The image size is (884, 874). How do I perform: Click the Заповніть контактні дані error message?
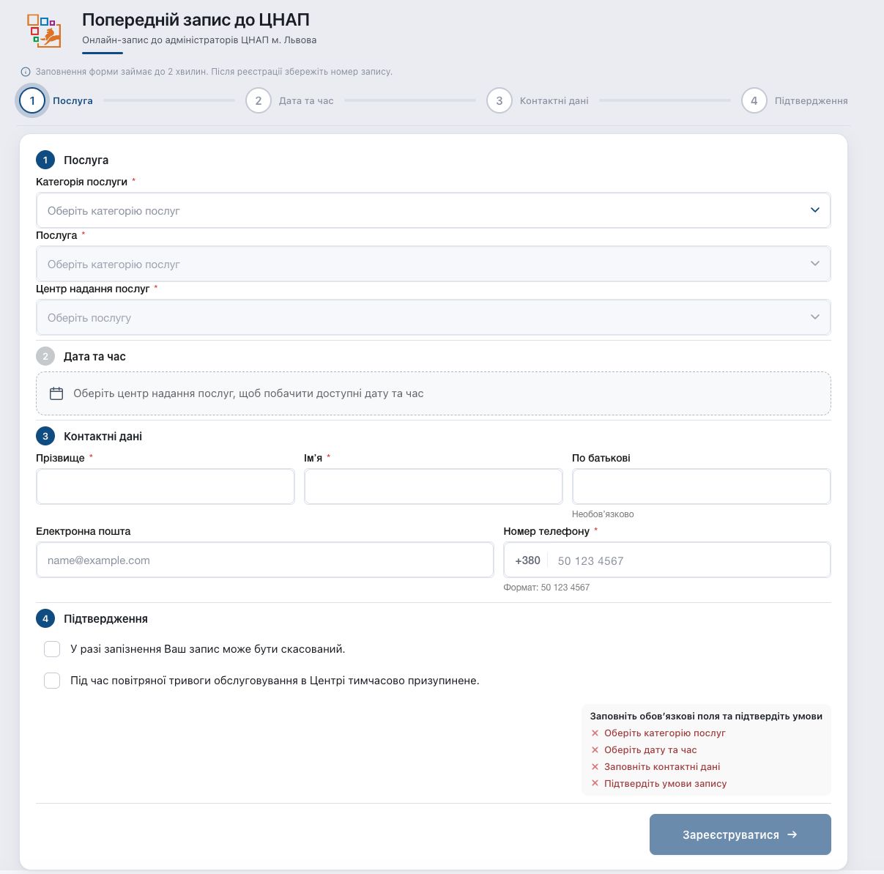(x=662, y=766)
